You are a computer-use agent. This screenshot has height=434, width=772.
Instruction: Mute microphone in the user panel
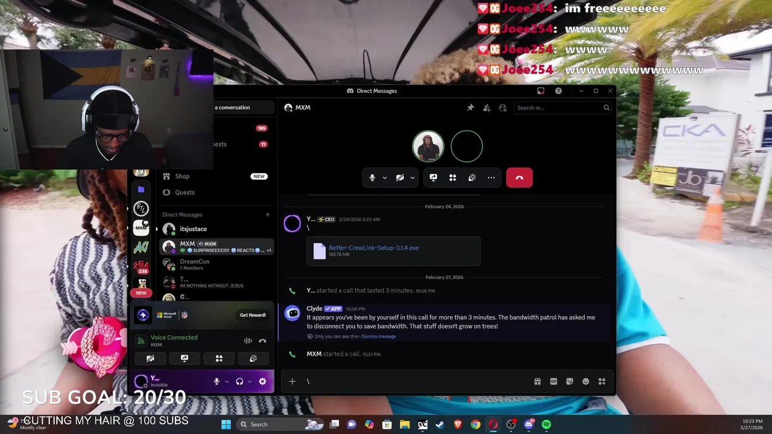pyautogui.click(x=217, y=382)
